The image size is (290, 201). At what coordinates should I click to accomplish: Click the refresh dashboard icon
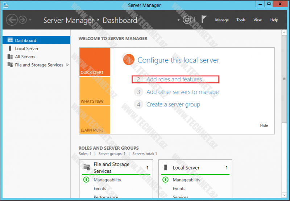(x=187, y=20)
